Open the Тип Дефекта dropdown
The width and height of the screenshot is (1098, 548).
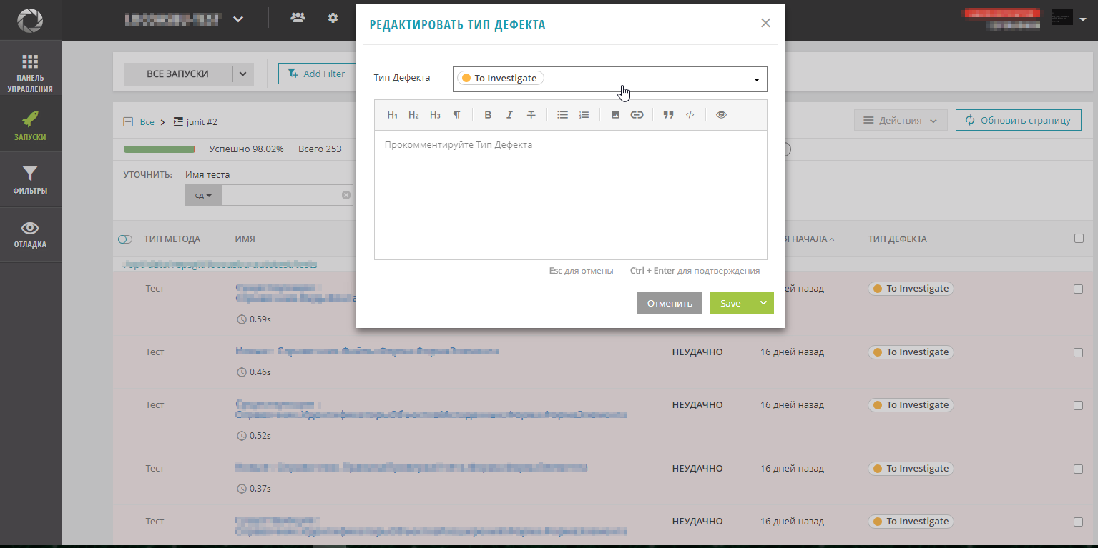coord(610,79)
